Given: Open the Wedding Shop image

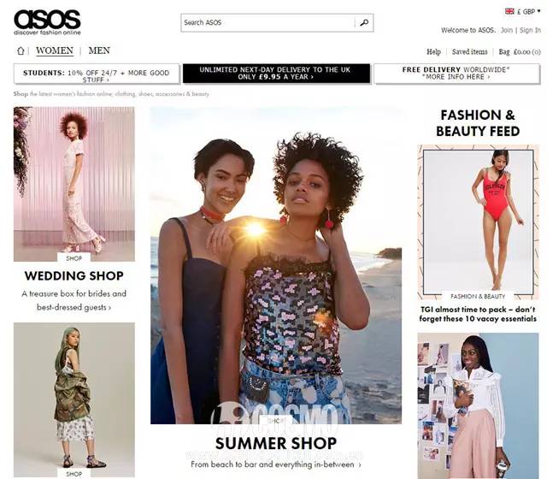Looking at the screenshot, I should [74, 185].
